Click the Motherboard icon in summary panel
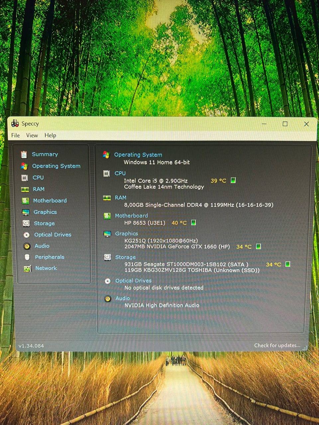Screen dimensions: 319x425 coord(107,216)
